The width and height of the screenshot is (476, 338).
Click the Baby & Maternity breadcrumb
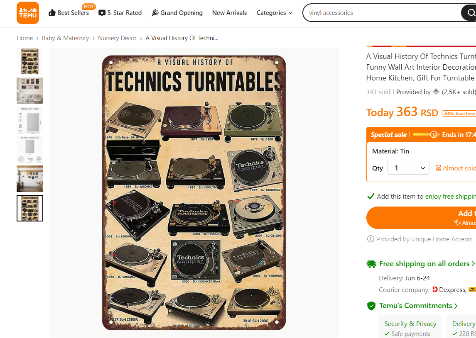(x=65, y=38)
